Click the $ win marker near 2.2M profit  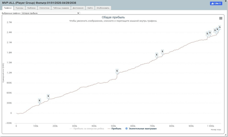click(x=207, y=34)
